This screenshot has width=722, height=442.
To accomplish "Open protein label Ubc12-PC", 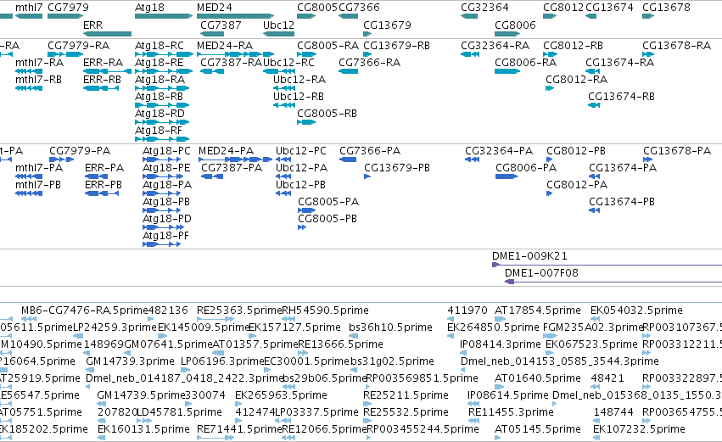I will 301,151.
